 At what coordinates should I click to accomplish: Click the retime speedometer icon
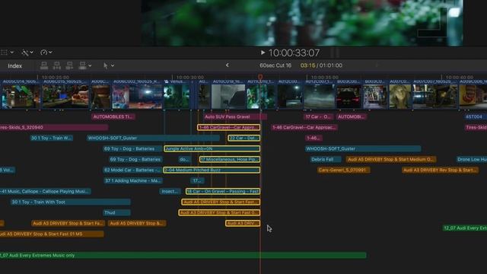coord(44,53)
